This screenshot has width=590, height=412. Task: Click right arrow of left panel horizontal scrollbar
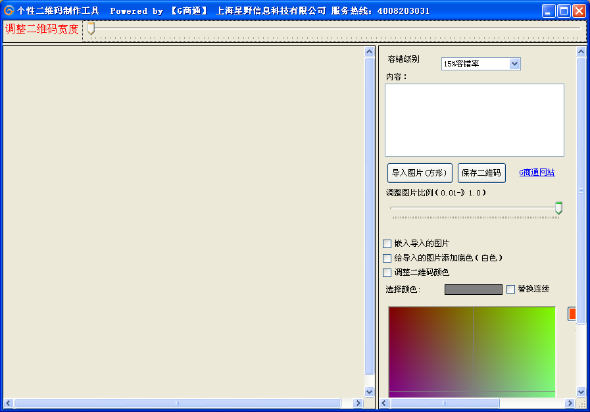[357, 403]
